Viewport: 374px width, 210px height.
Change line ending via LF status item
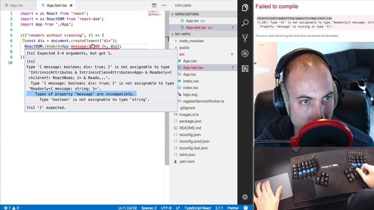178,208
